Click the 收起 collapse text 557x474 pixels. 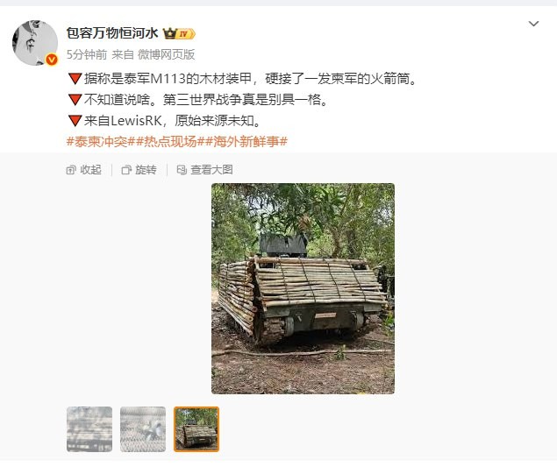pyautogui.click(x=90, y=170)
